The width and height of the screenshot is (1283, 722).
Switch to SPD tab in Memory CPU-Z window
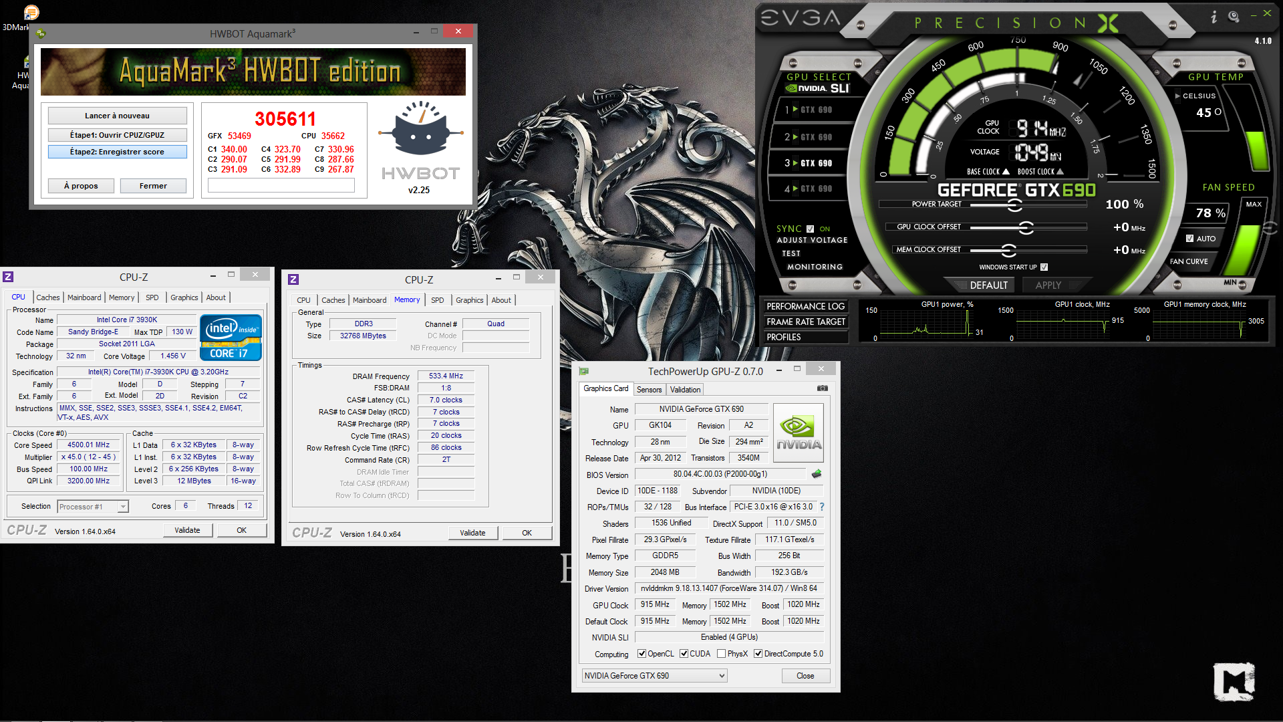pos(437,300)
